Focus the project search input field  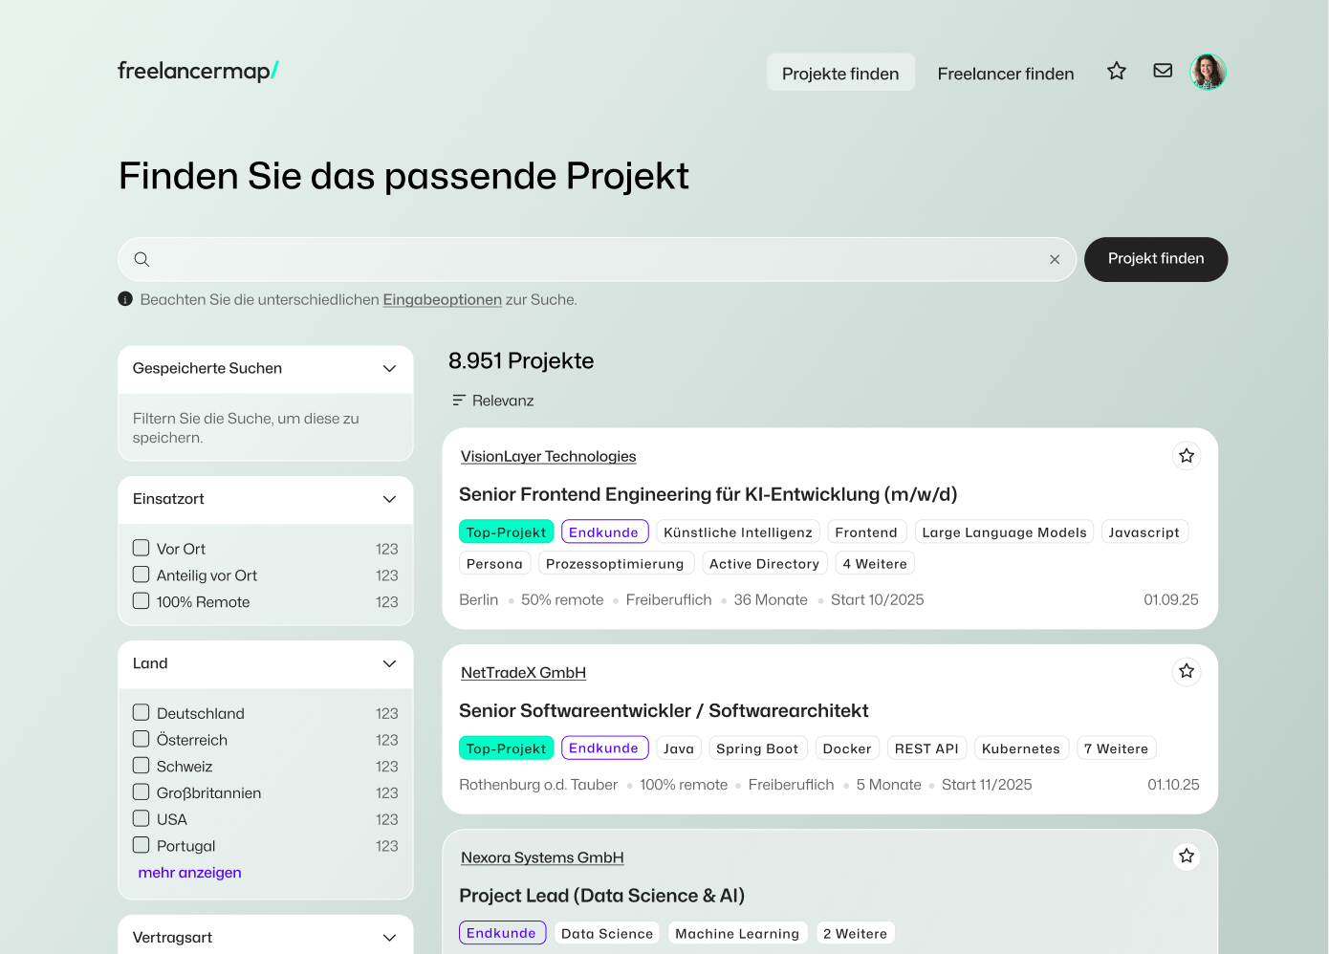(593, 260)
